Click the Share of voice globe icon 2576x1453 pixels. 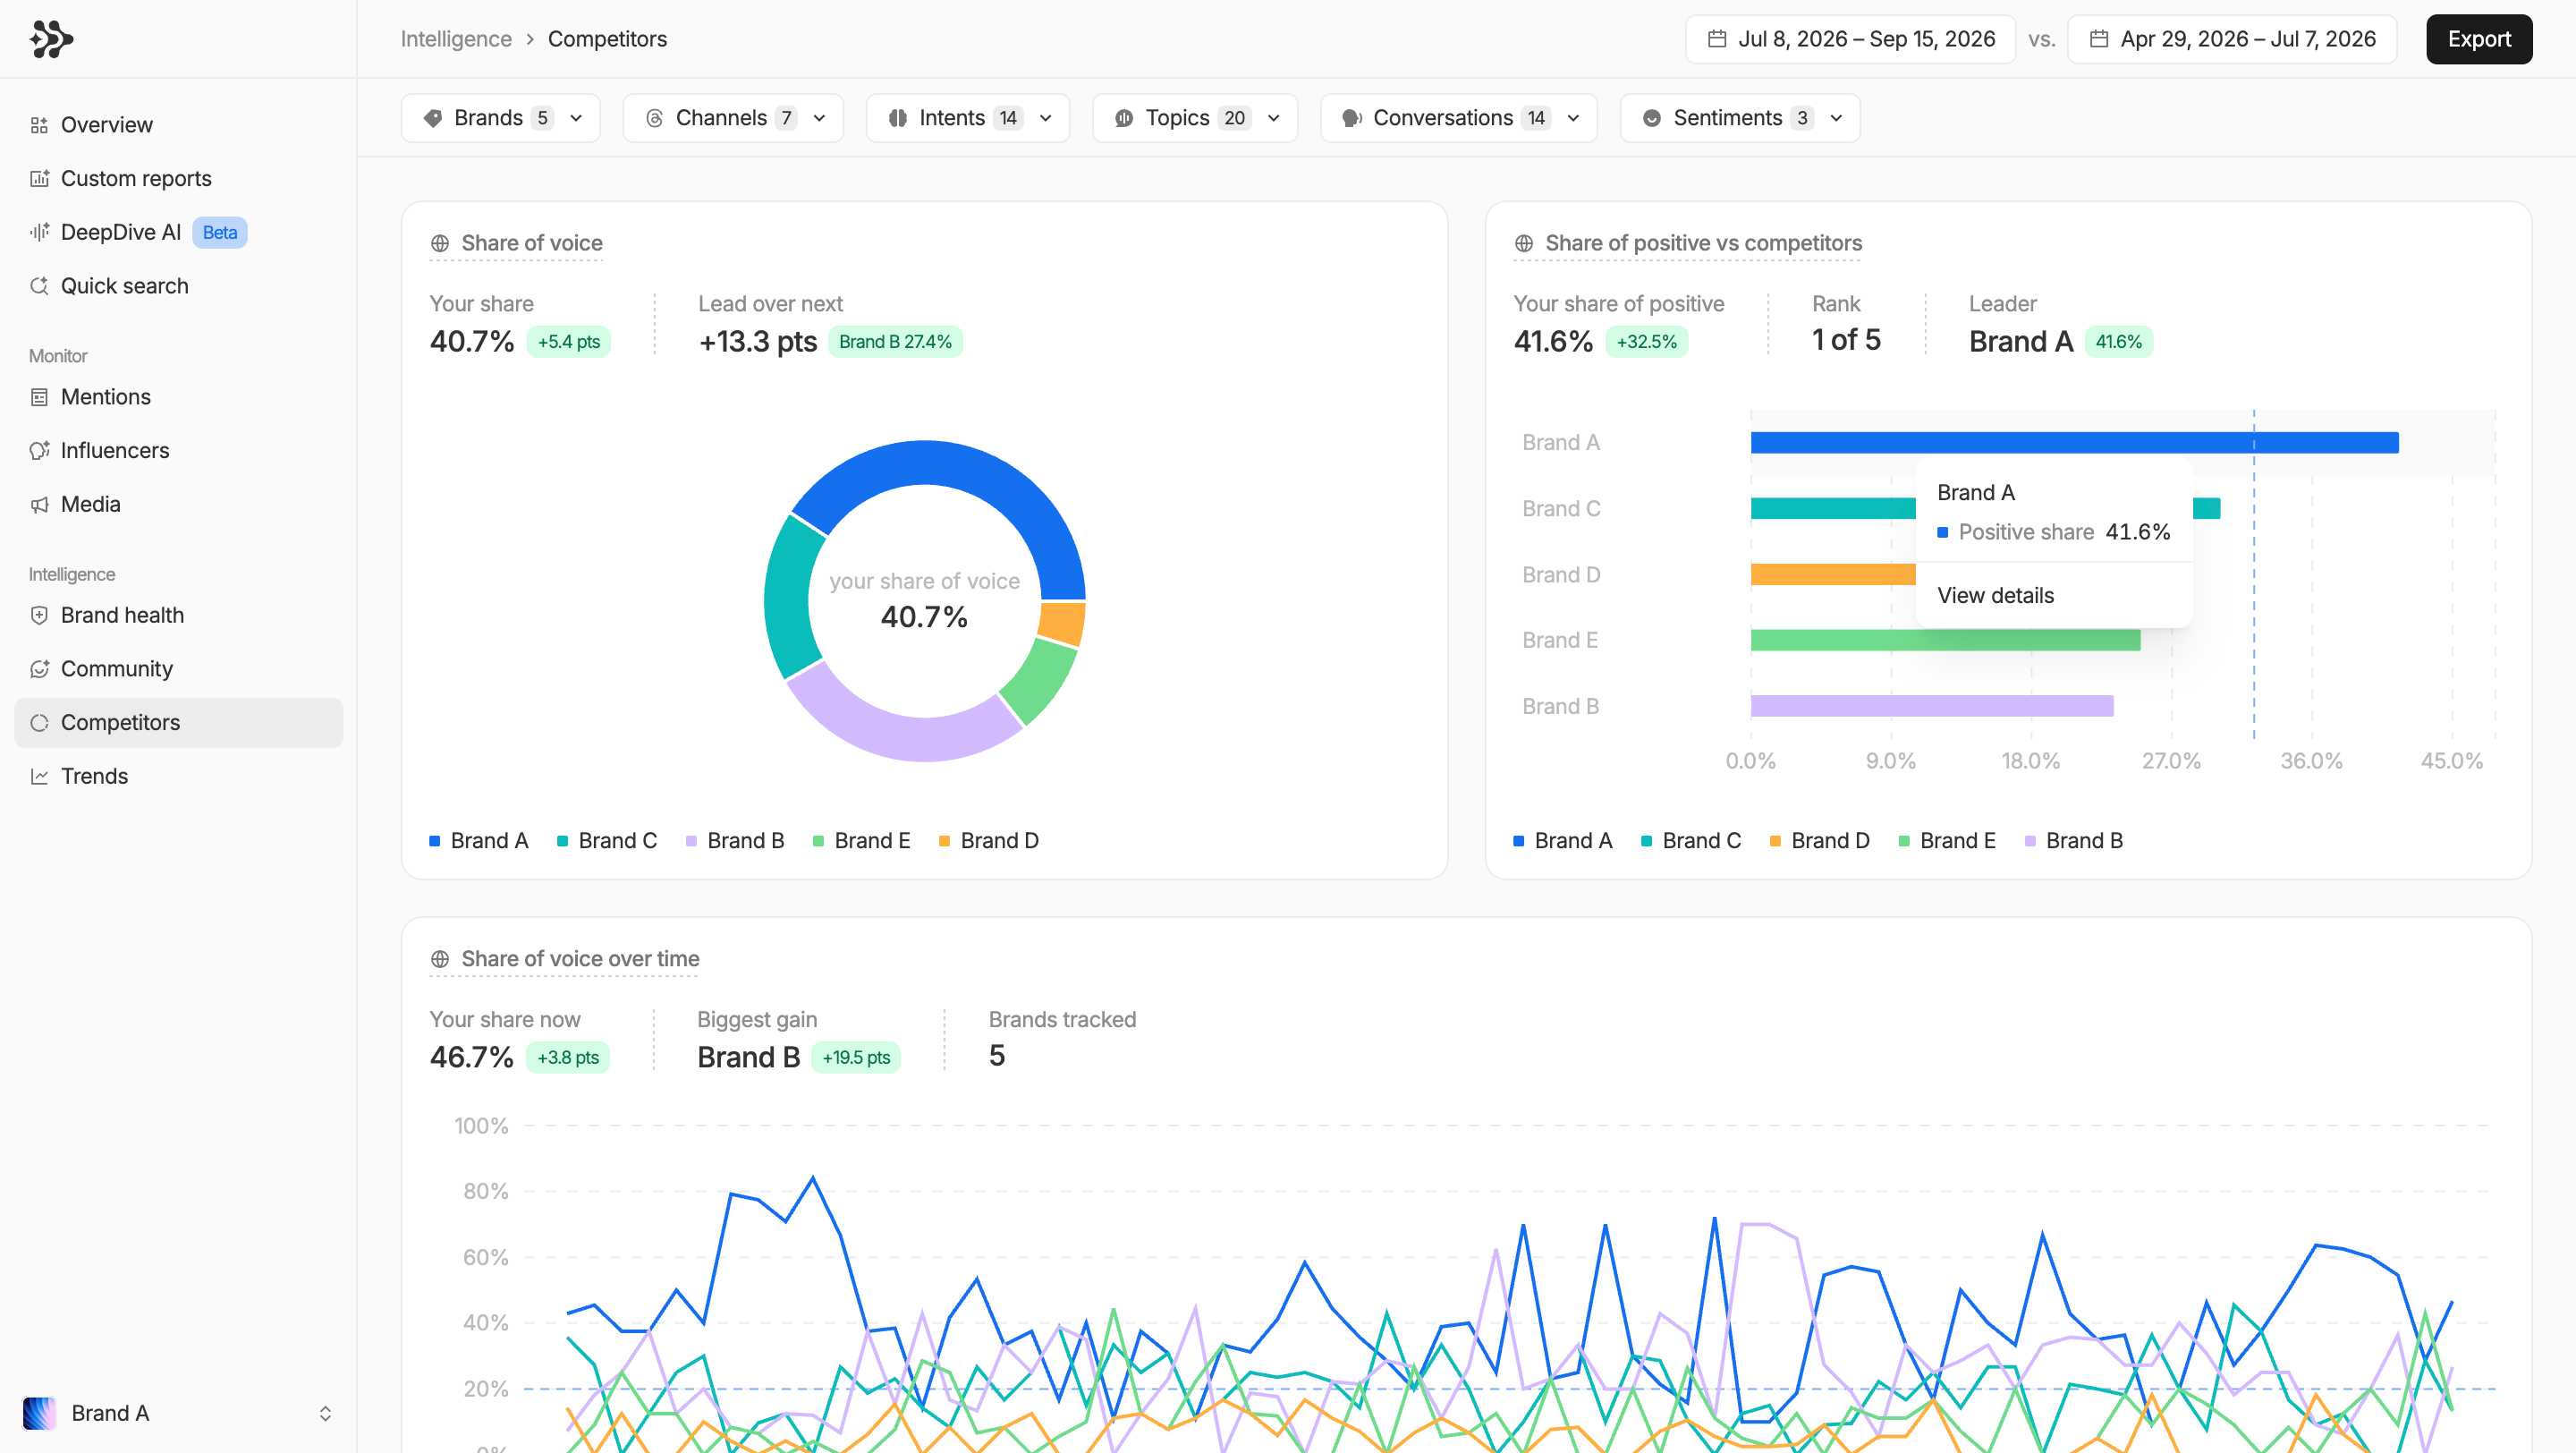(x=439, y=243)
